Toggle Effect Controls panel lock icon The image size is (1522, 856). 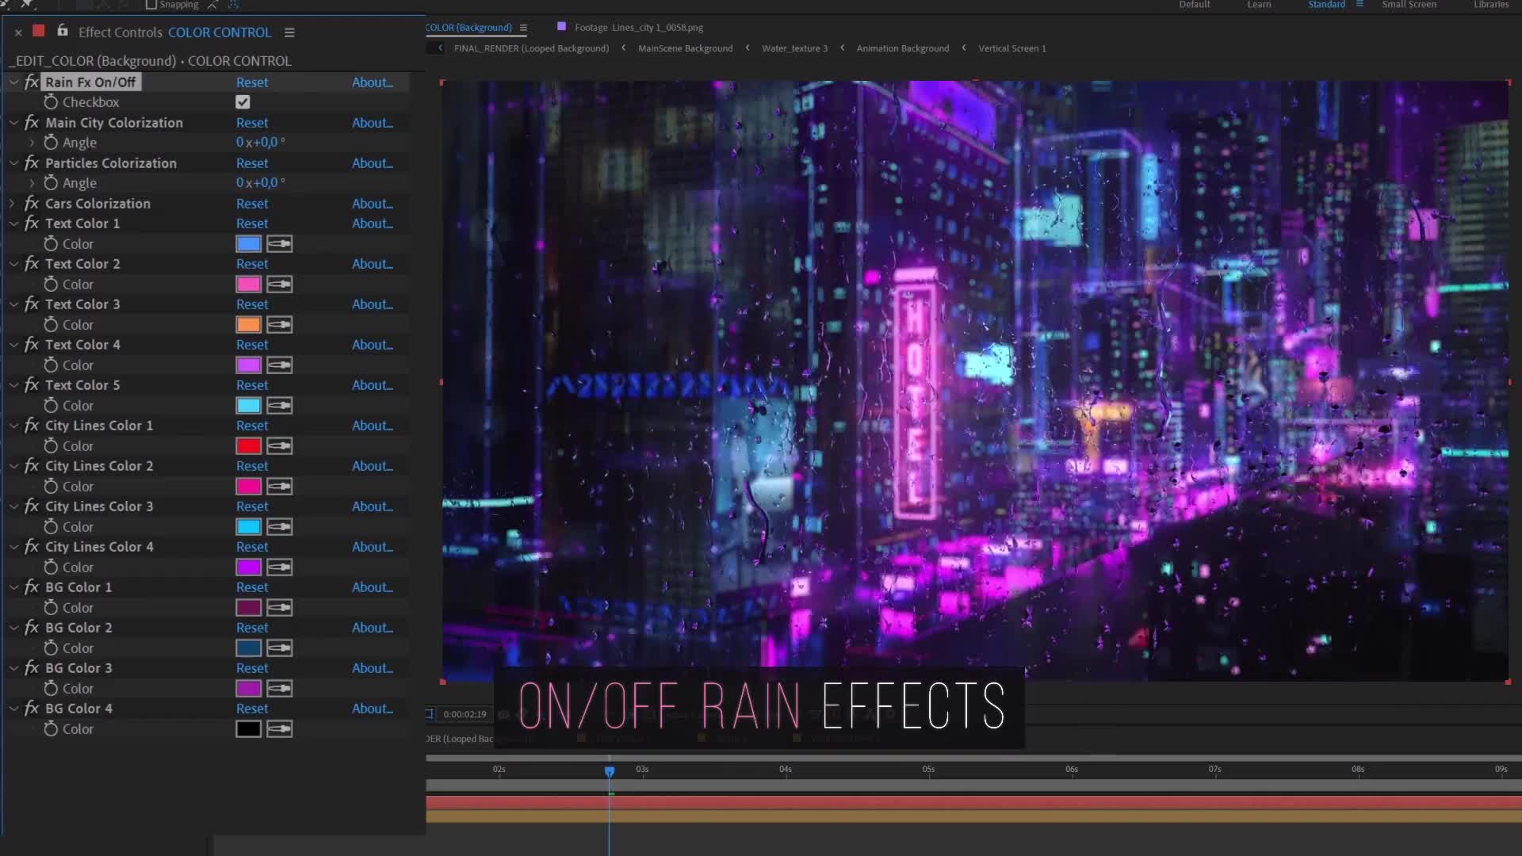[62, 31]
